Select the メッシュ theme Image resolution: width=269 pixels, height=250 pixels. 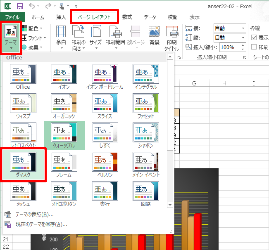click(x=23, y=194)
